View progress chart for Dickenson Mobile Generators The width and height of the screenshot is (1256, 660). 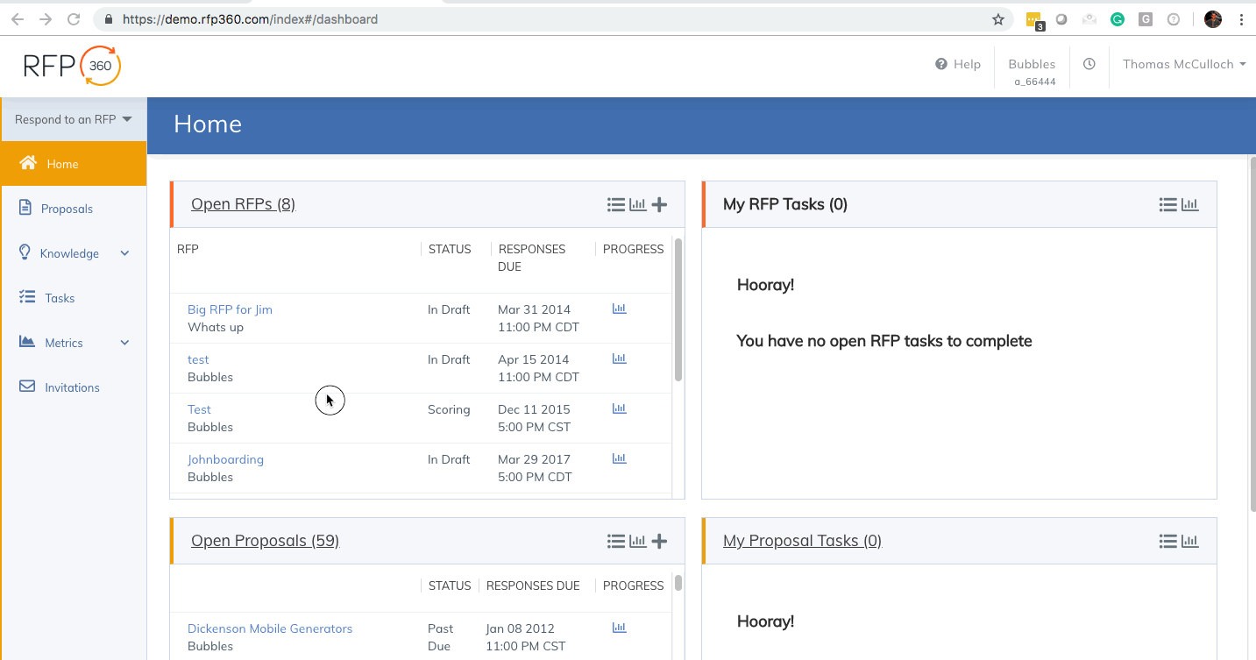tap(620, 628)
